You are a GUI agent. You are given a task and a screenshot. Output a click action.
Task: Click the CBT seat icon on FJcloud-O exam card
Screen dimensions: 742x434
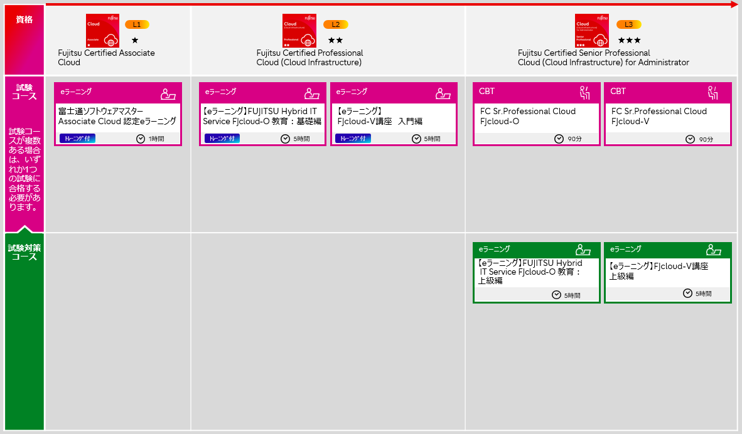tap(585, 93)
